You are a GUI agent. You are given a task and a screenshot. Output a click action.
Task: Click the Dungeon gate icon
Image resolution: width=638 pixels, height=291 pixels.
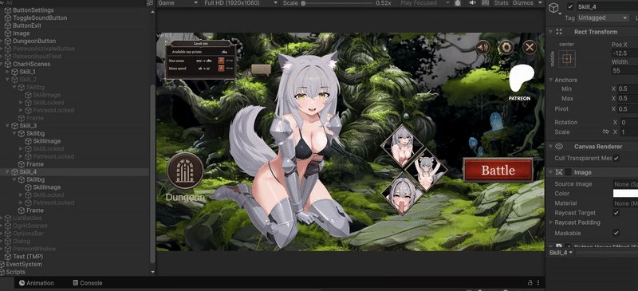click(186, 171)
